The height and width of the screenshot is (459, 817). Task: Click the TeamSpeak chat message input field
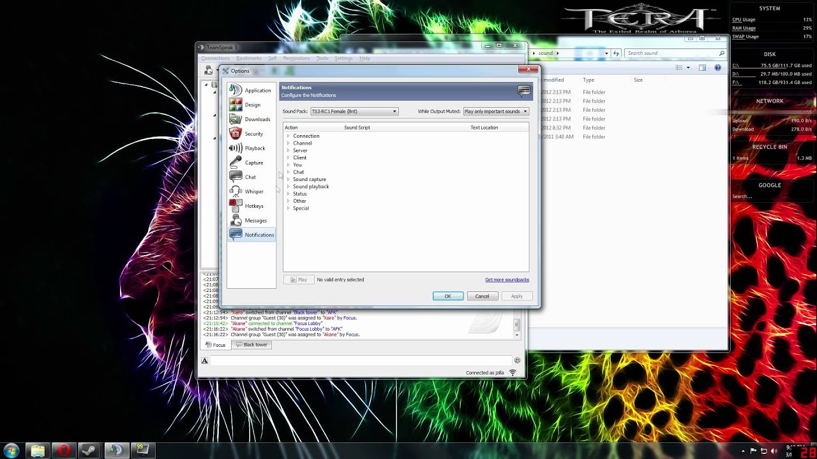(361, 361)
